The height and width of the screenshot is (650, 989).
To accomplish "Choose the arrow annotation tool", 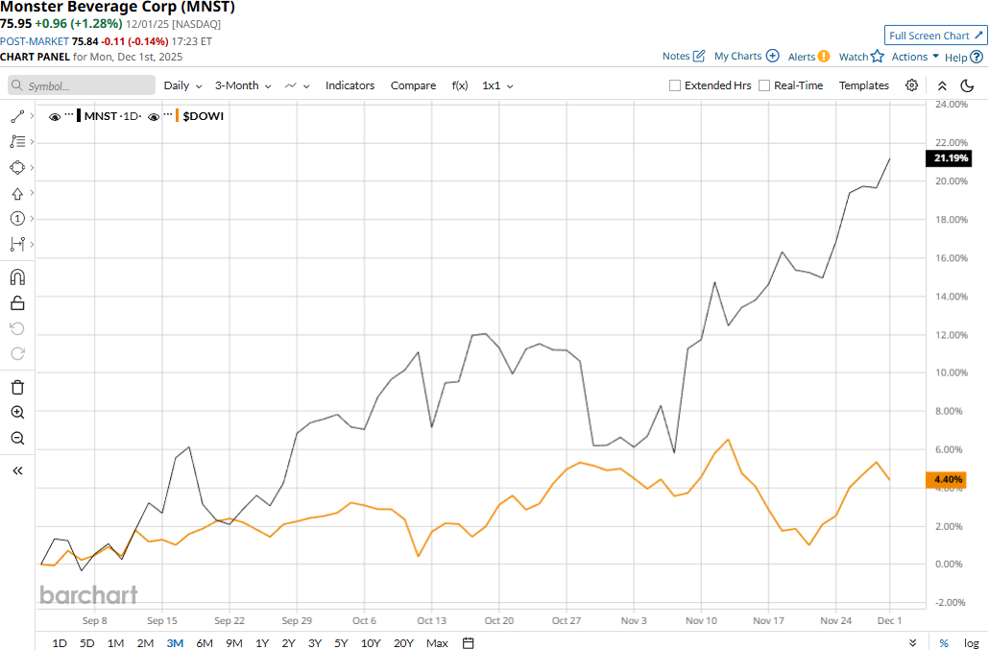I will pos(17,194).
